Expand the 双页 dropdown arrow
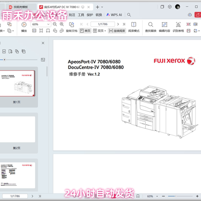 [105, 31]
